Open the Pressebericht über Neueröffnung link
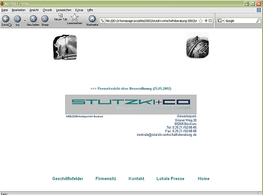Viewport: 263px width, 195px height. tap(131, 88)
